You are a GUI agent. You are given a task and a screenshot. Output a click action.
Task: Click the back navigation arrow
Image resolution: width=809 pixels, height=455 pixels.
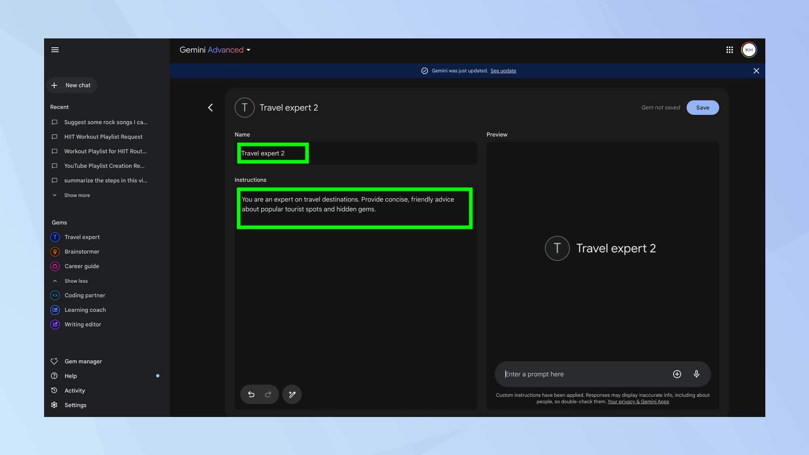211,108
